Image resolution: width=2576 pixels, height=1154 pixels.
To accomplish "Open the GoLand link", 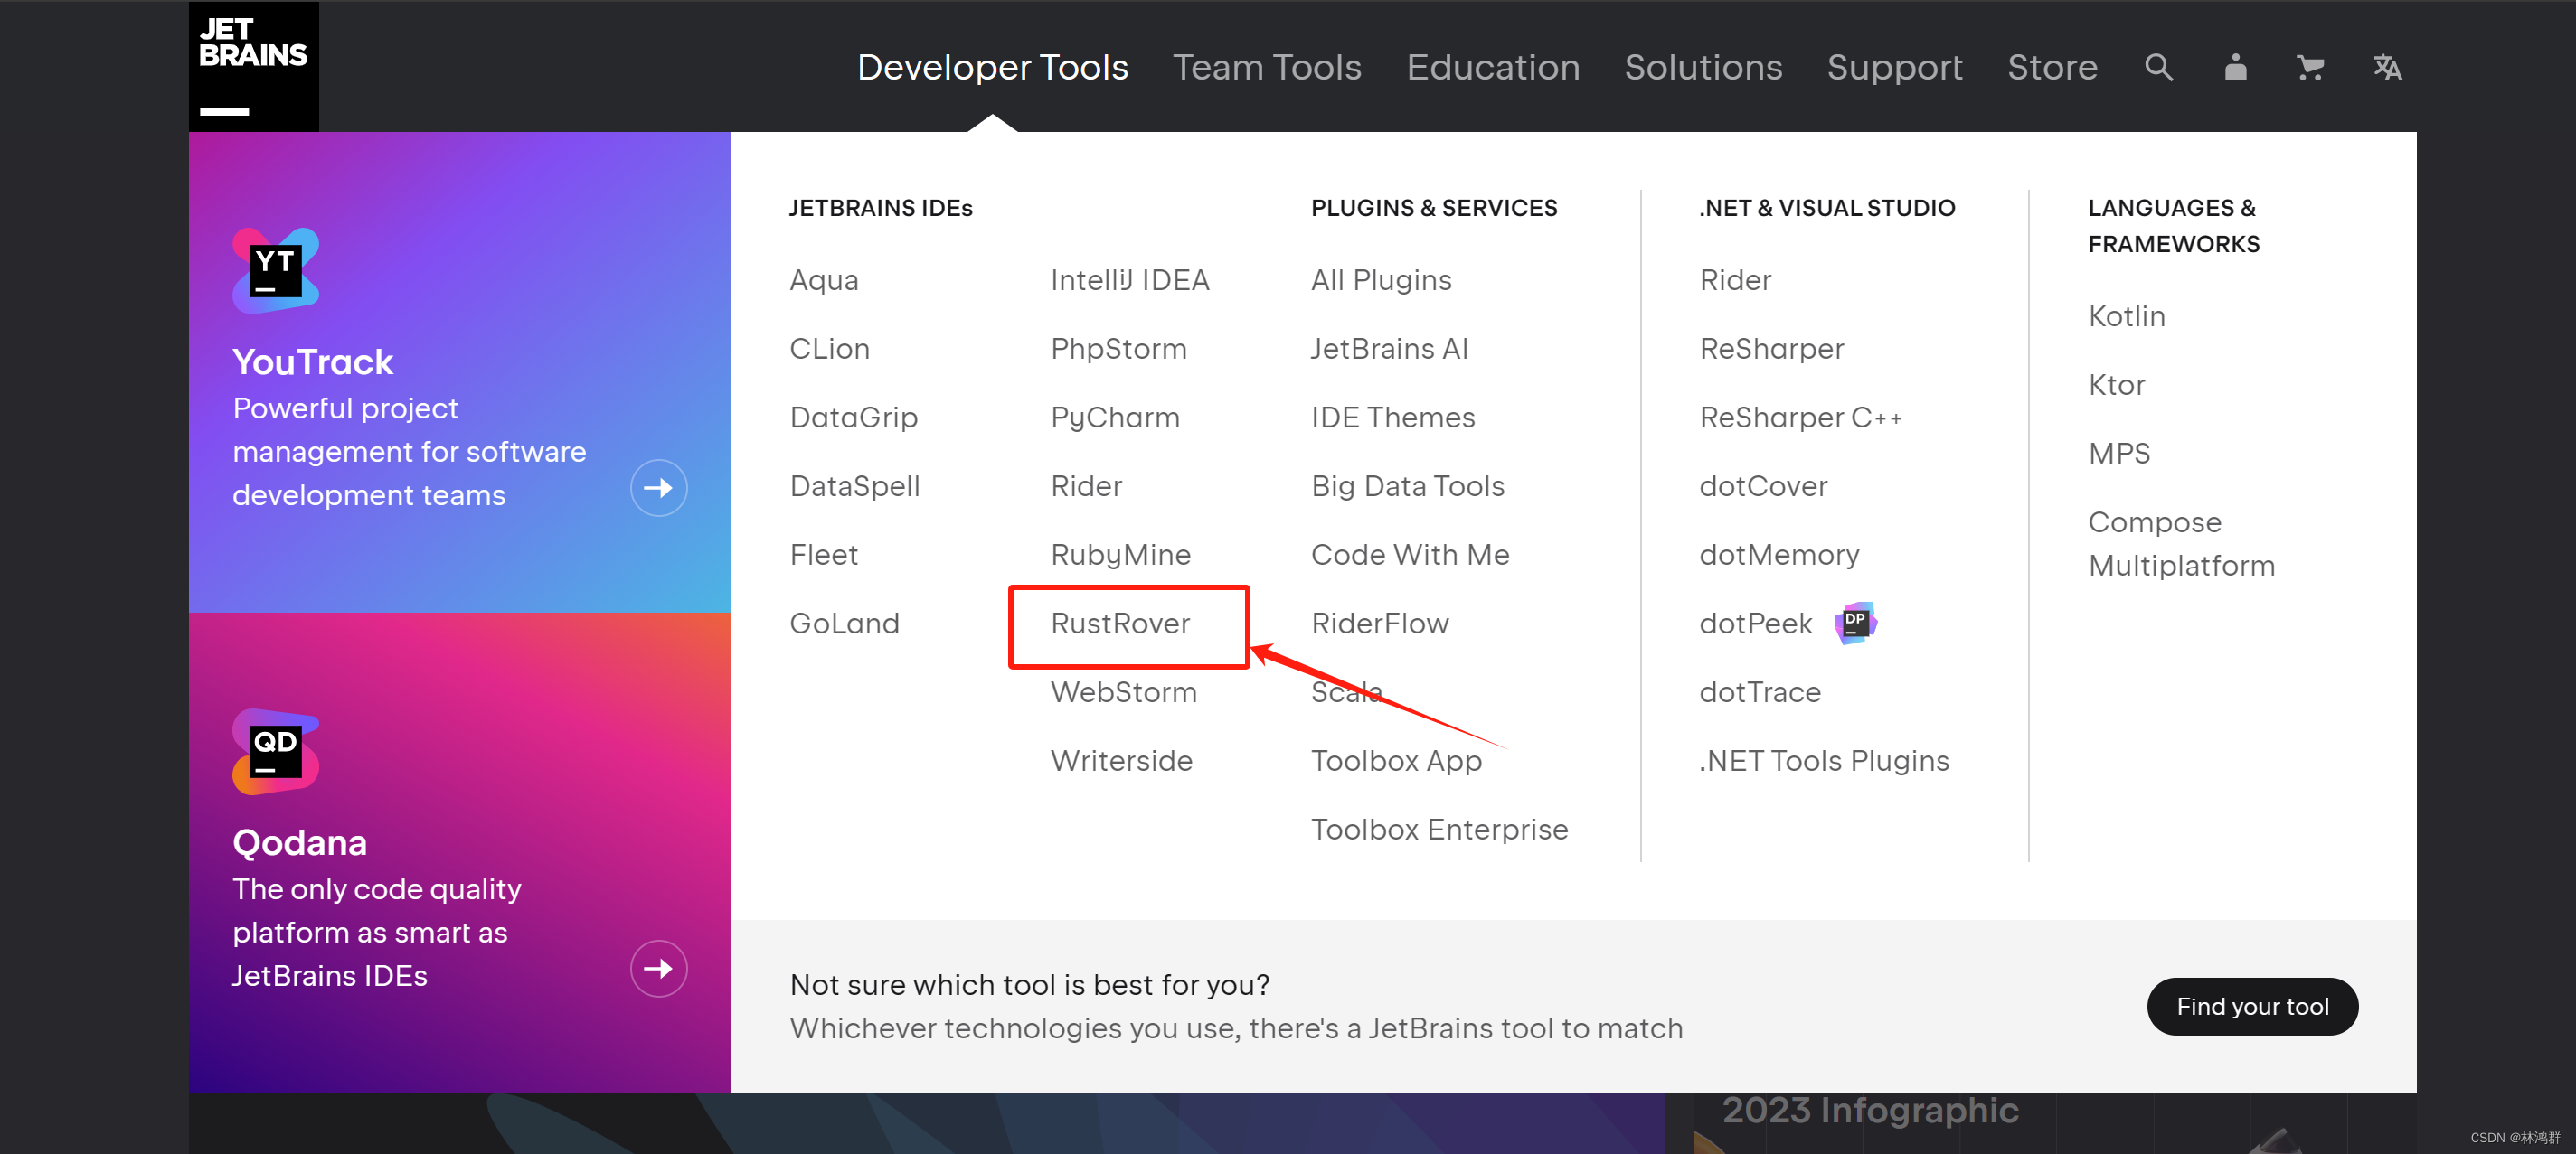I will pos(844,624).
